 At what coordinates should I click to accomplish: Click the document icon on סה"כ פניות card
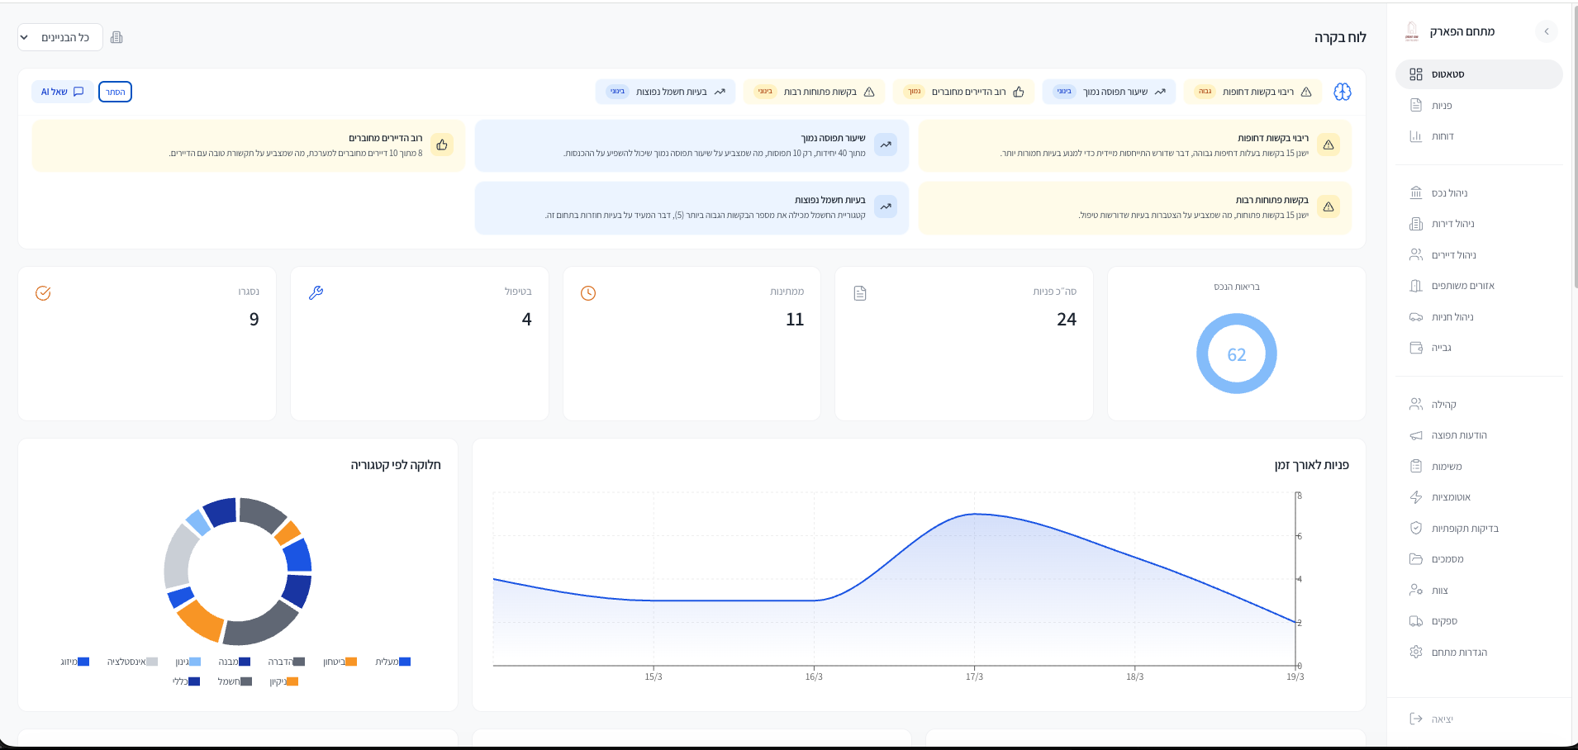(x=860, y=293)
